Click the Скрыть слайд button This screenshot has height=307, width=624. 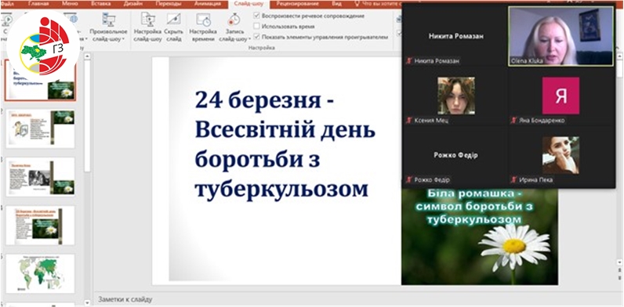(174, 27)
